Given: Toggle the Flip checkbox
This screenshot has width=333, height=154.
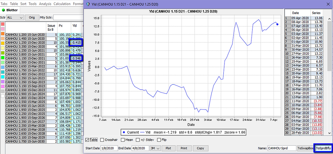Looking at the screenshot, I should 159,140.
